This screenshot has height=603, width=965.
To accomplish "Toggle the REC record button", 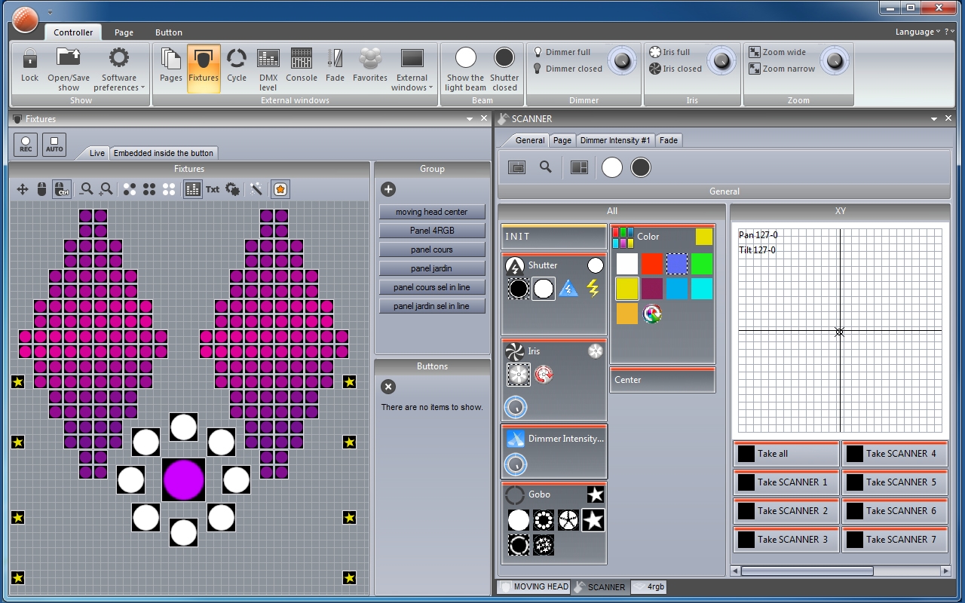I will coord(26,144).
